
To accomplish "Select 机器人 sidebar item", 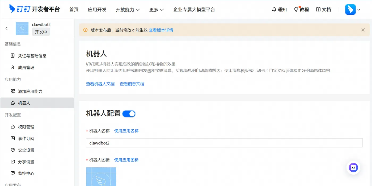I will (37, 103).
